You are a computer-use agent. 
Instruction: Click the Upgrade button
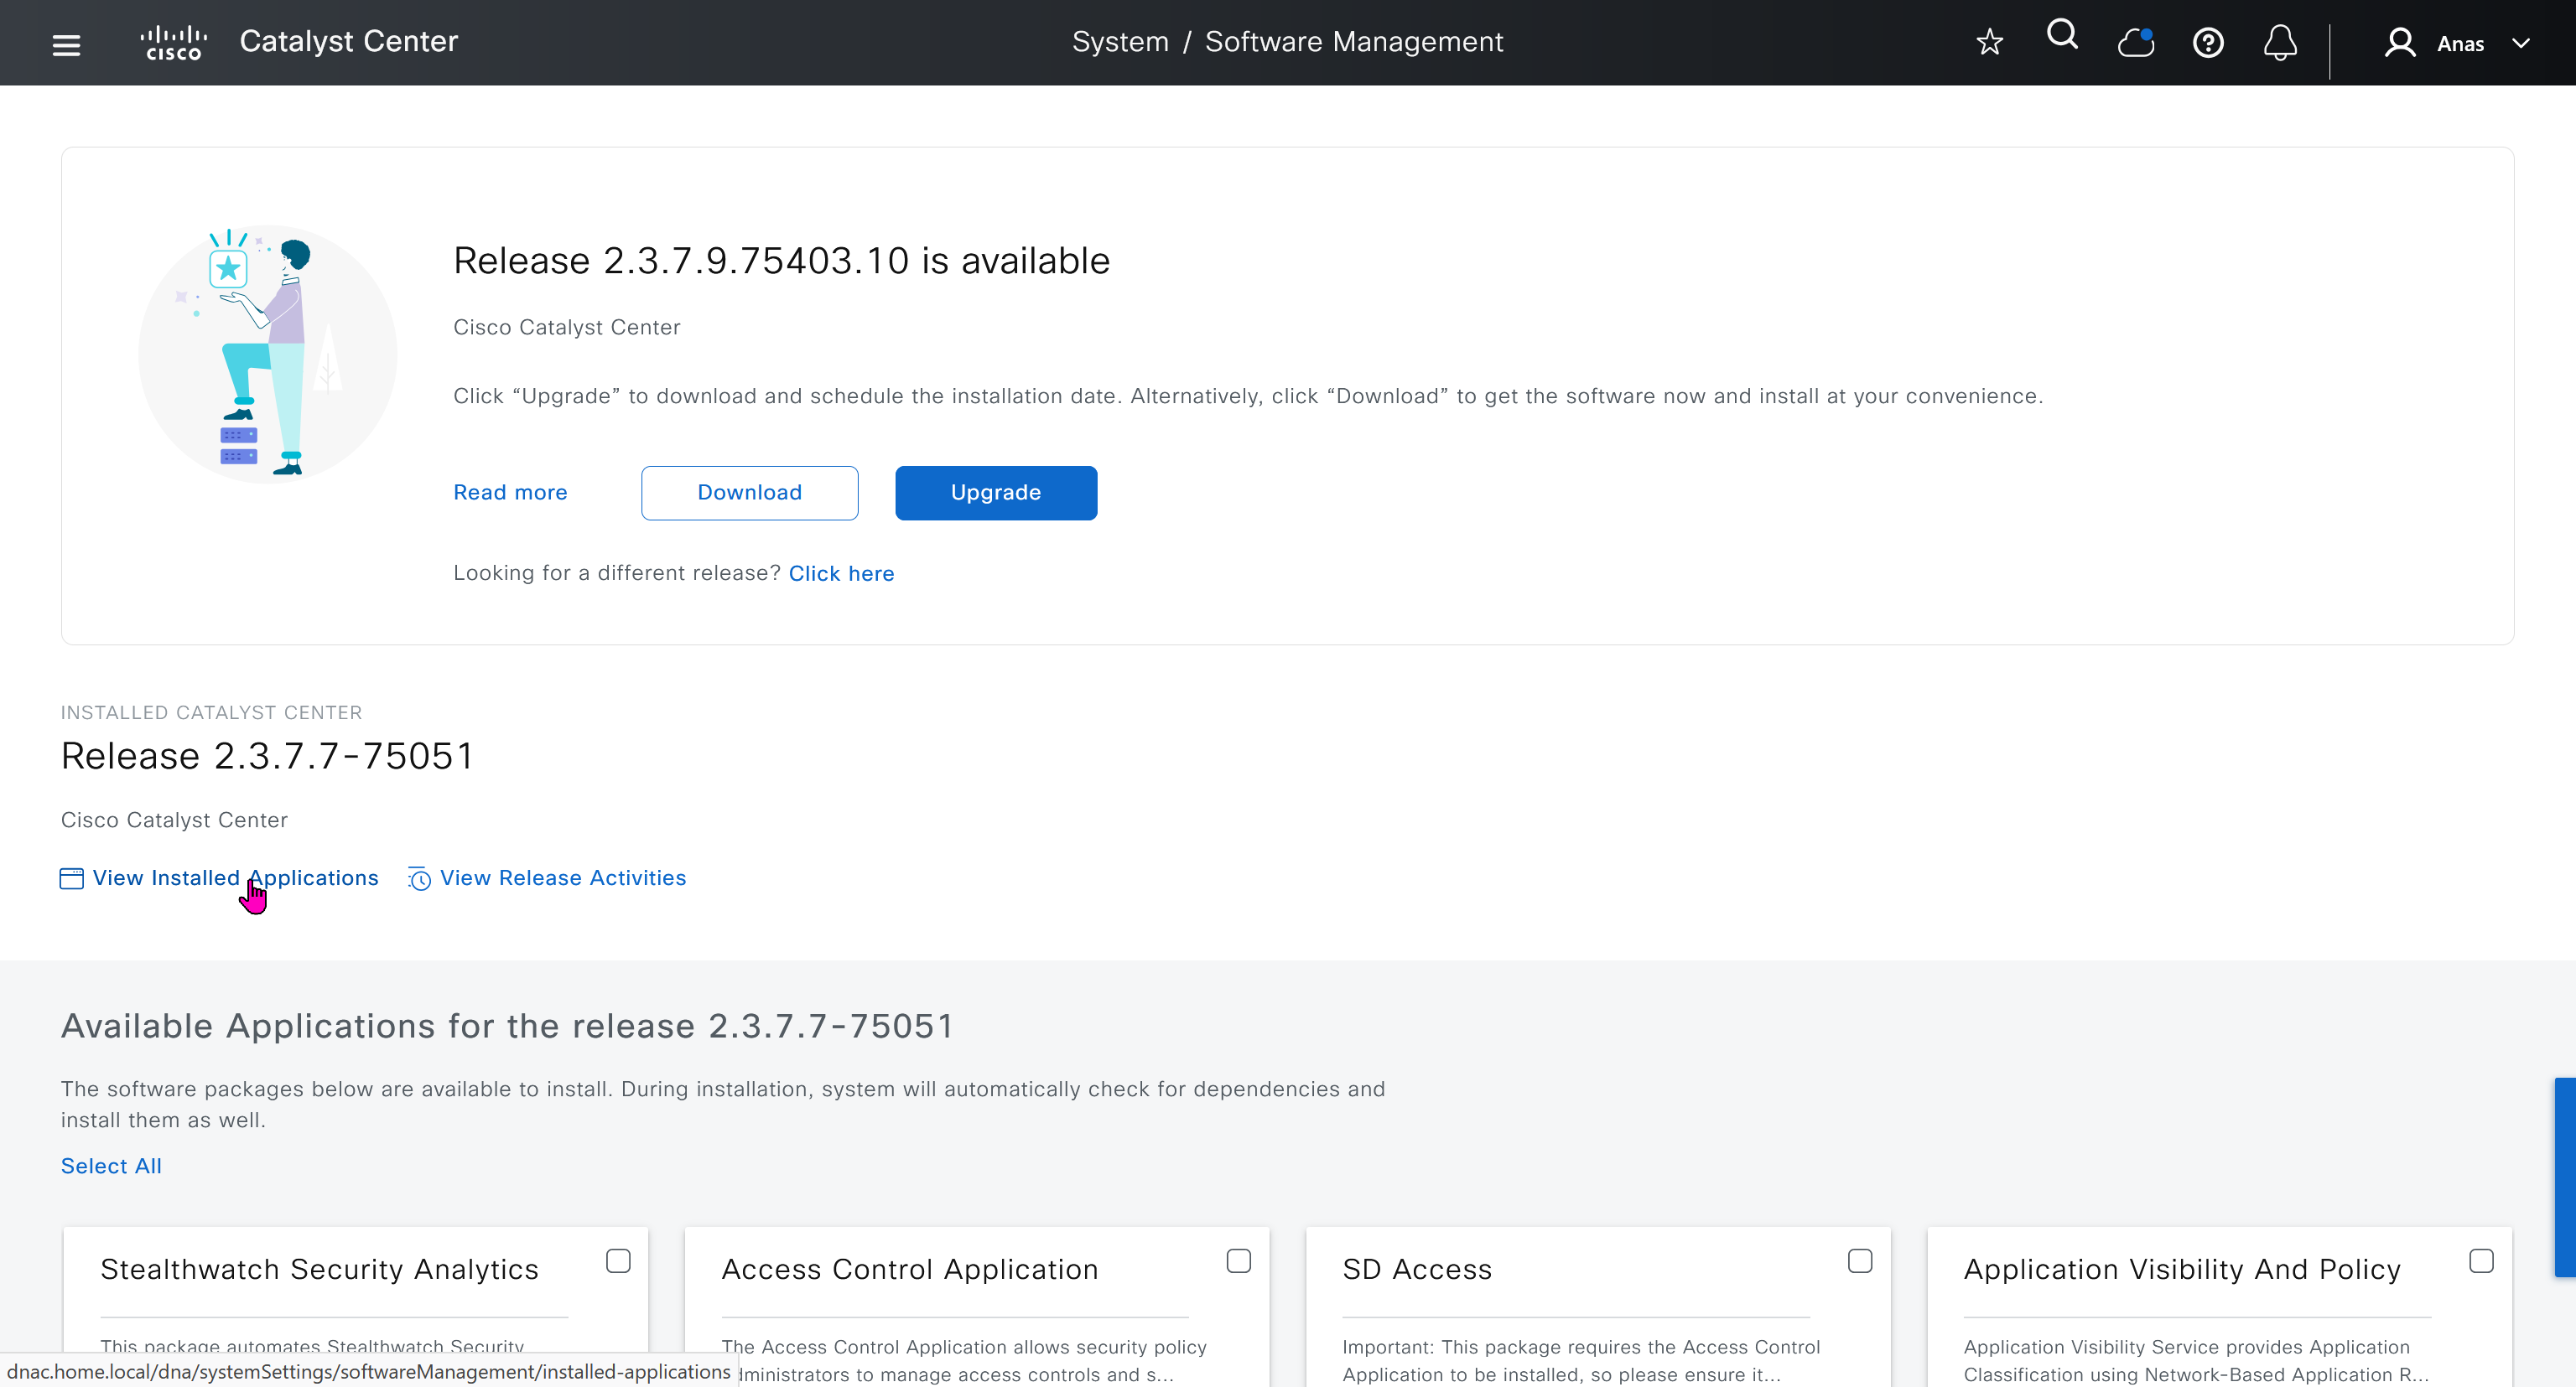click(995, 493)
